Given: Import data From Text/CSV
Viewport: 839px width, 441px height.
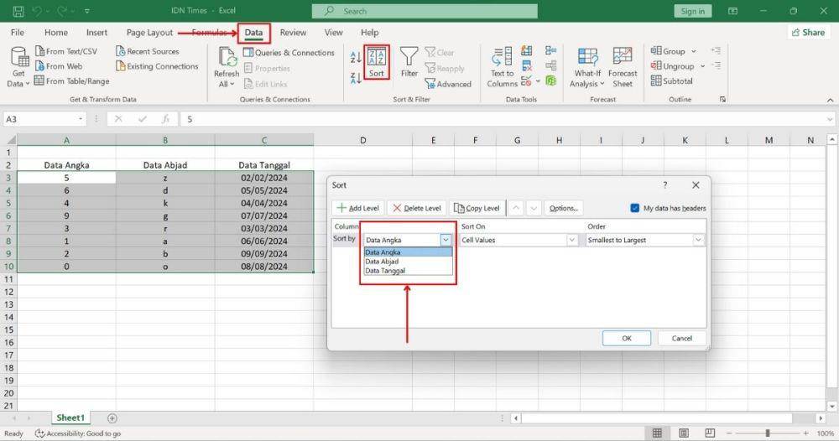Looking at the screenshot, I should tap(66, 51).
